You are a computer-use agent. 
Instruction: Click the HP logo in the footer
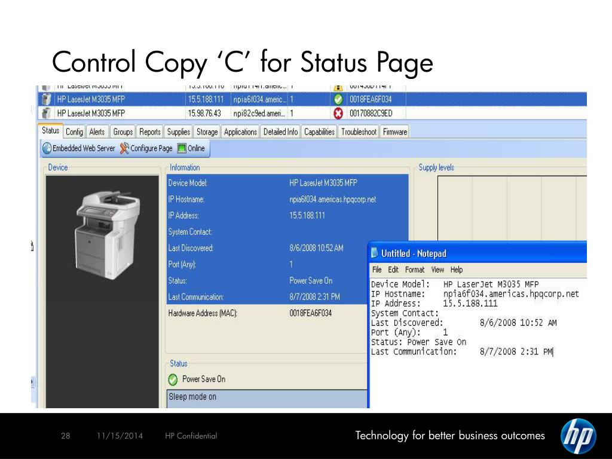tap(578, 436)
